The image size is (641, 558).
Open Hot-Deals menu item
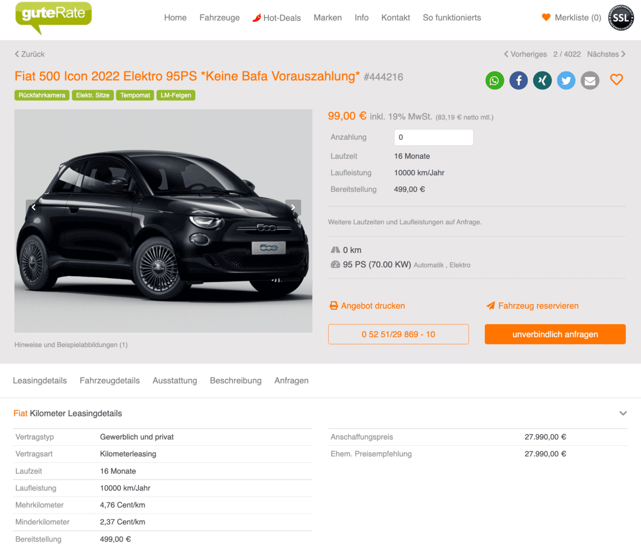(277, 18)
